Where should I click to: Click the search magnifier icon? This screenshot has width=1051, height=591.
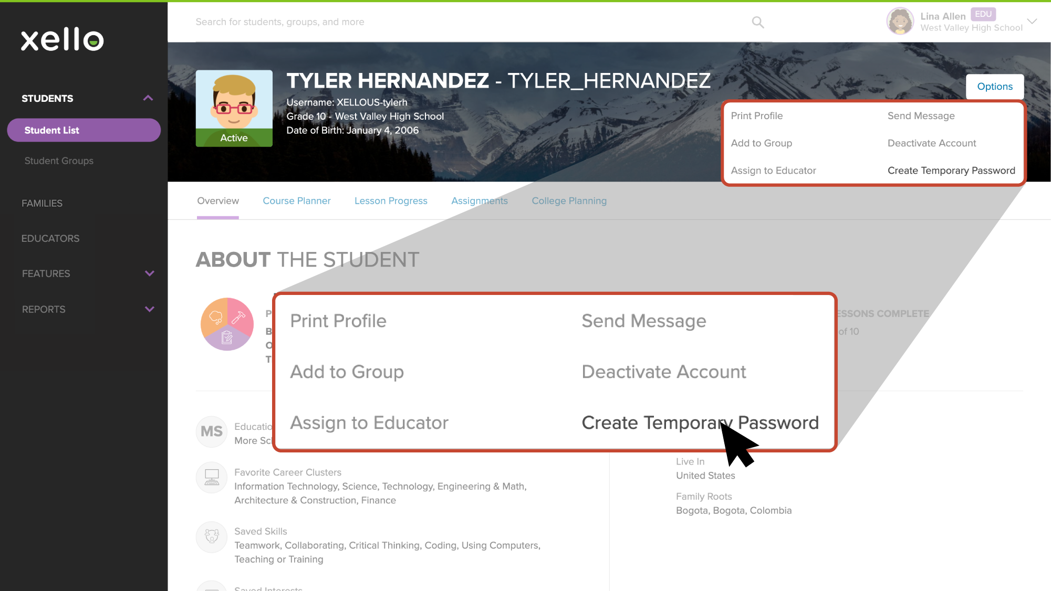point(757,22)
